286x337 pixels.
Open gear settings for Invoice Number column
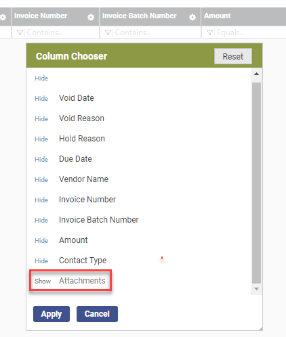pyautogui.click(x=91, y=17)
